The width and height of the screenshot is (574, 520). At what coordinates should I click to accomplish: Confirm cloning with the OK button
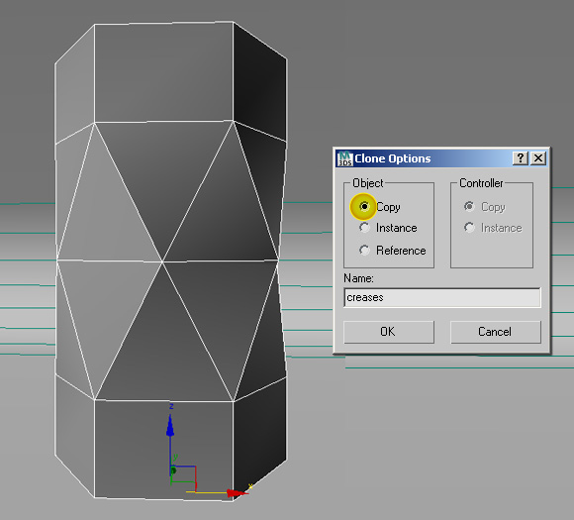[388, 332]
